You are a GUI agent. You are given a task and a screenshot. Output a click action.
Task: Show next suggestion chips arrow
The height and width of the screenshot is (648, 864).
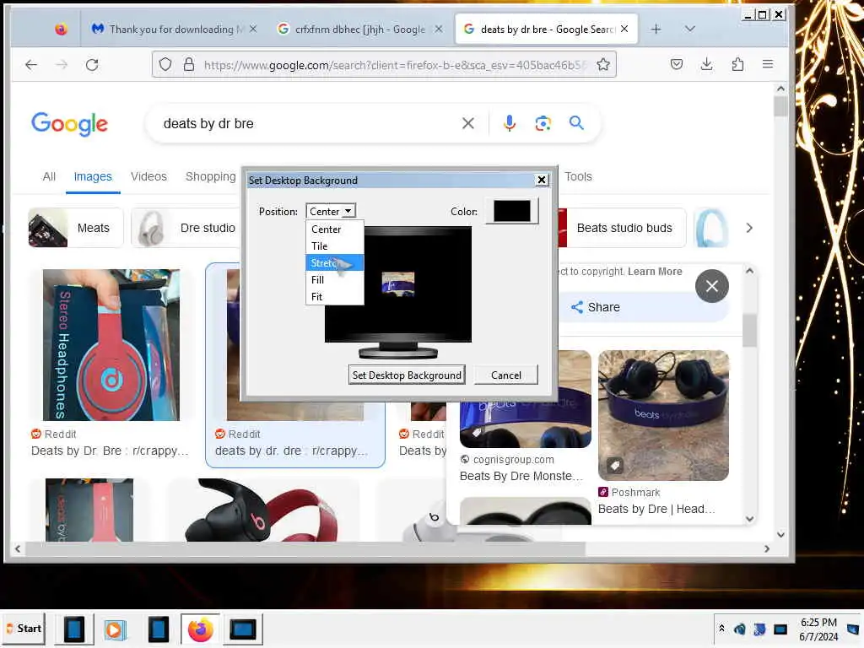pos(749,228)
